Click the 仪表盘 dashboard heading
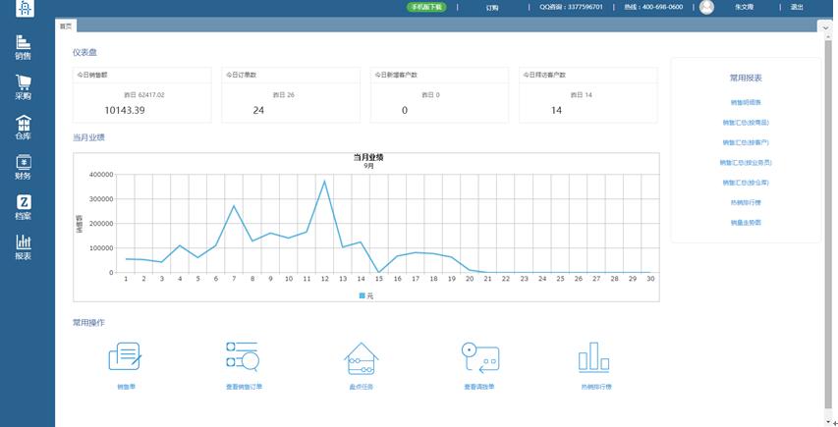 tap(84, 52)
